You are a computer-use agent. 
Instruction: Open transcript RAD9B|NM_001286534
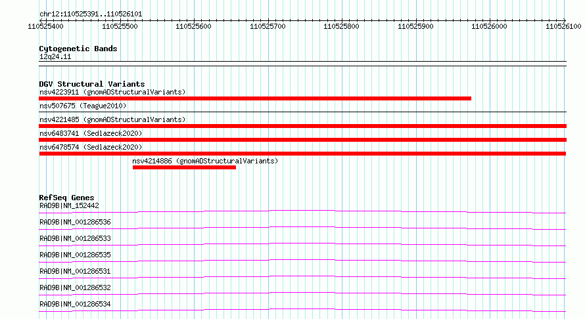(75, 304)
